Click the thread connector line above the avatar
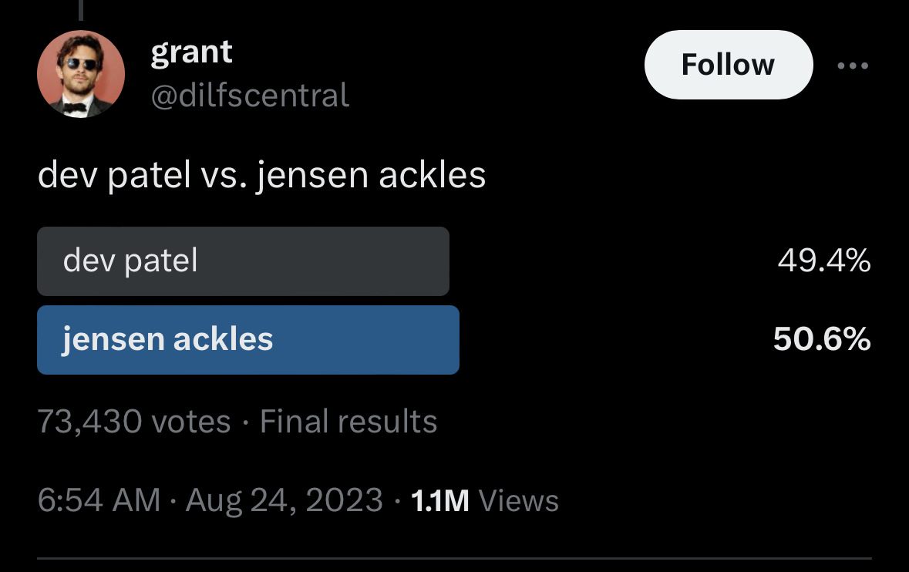This screenshot has height=572, width=909. coord(80,9)
